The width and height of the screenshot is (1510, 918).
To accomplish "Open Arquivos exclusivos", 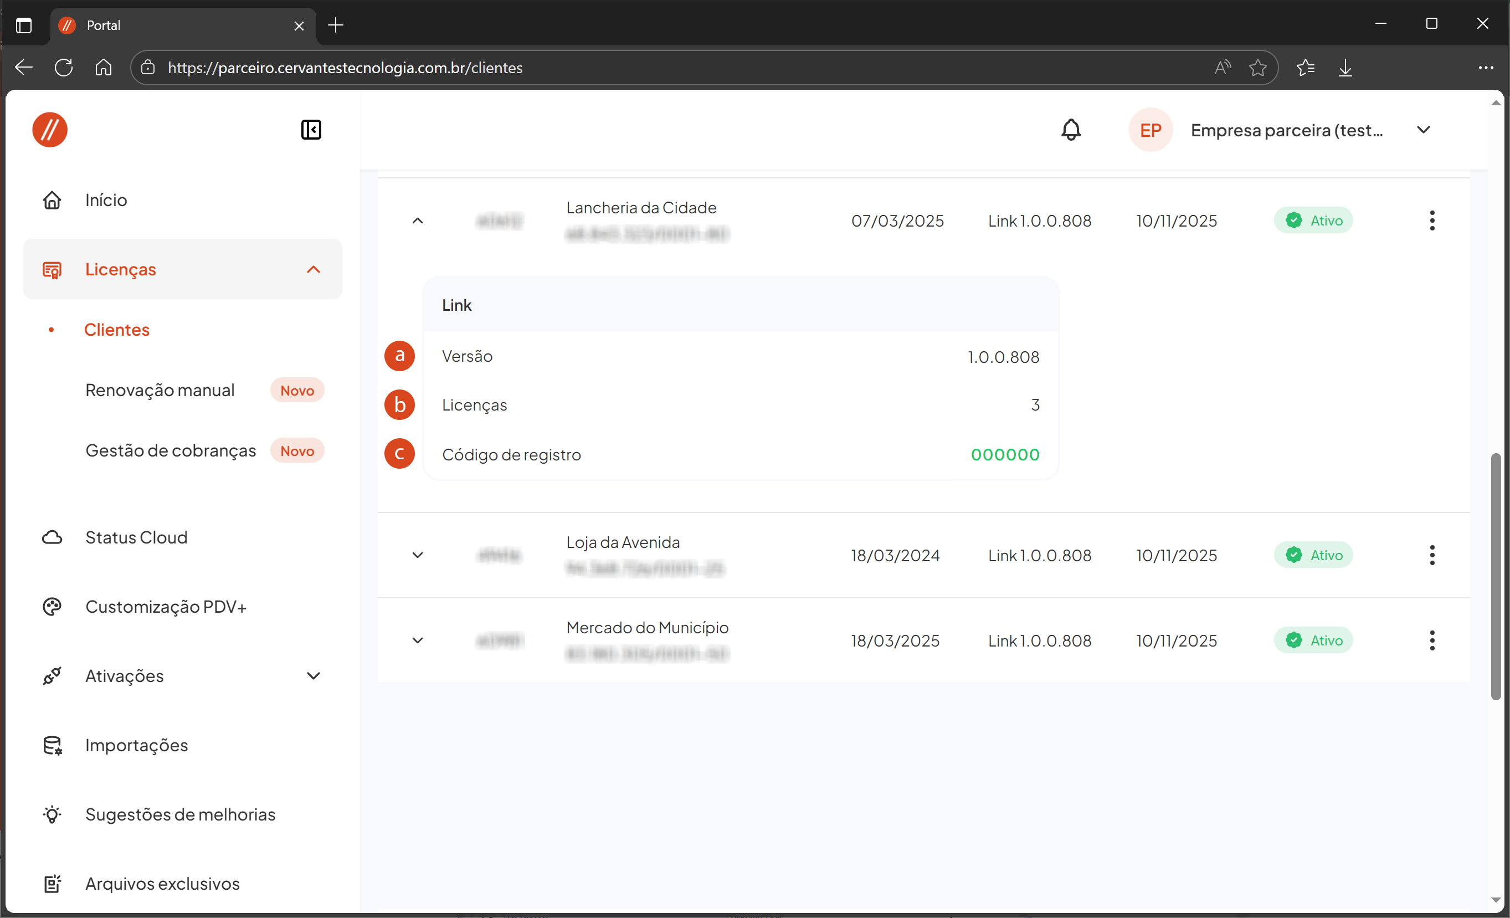I will pos(162,884).
